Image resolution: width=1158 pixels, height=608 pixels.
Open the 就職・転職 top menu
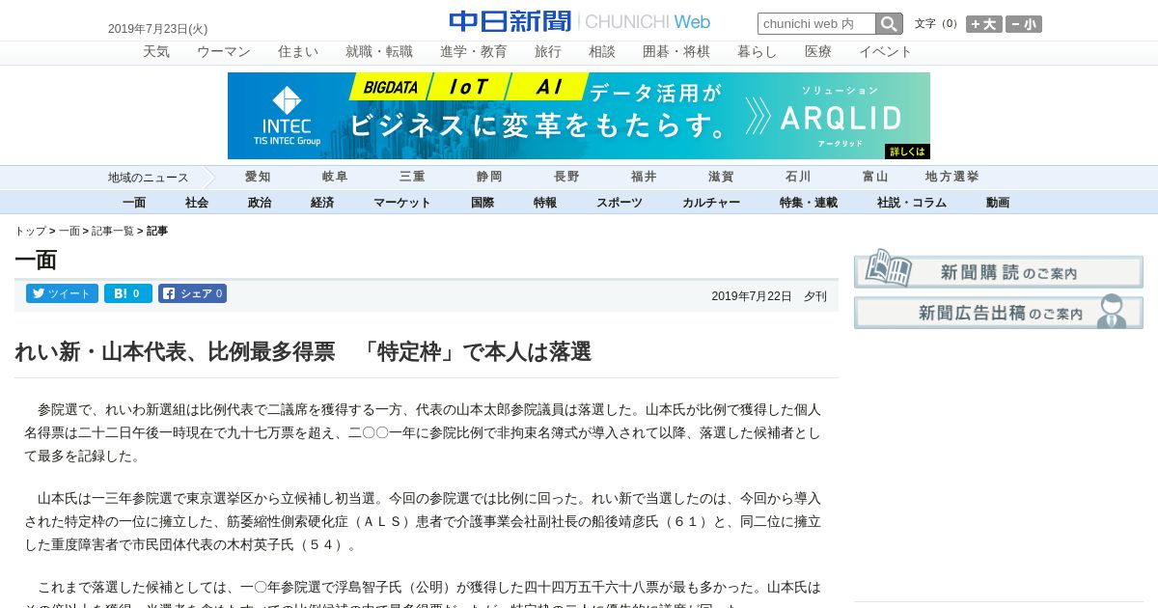click(x=379, y=52)
